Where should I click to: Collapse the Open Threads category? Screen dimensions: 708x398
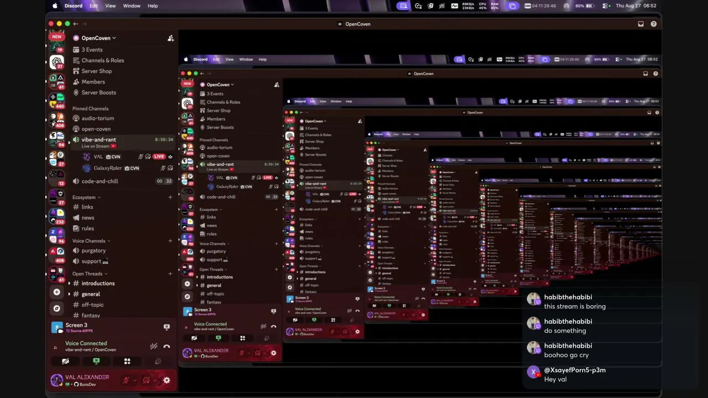pyautogui.click(x=90, y=274)
